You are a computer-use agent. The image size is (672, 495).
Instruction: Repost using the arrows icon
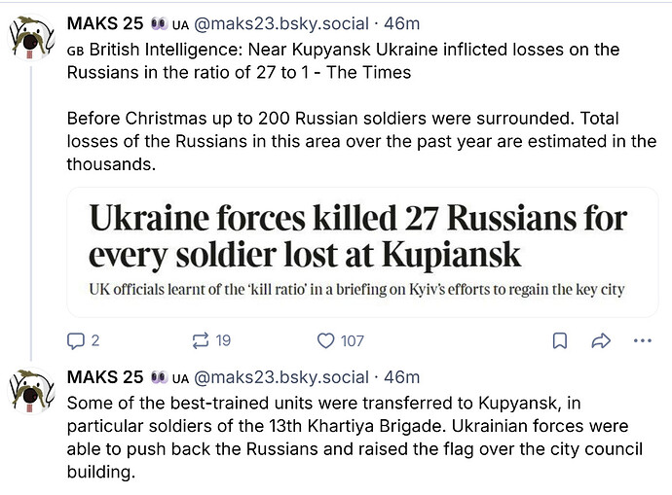pyautogui.click(x=201, y=340)
